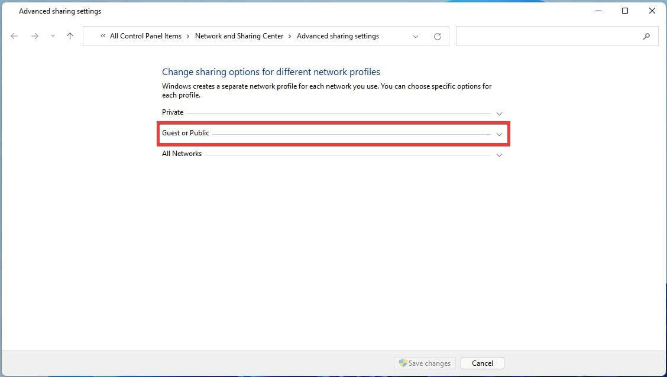Image resolution: width=667 pixels, height=377 pixels.
Task: Click the magnifier search icon
Action: (646, 36)
